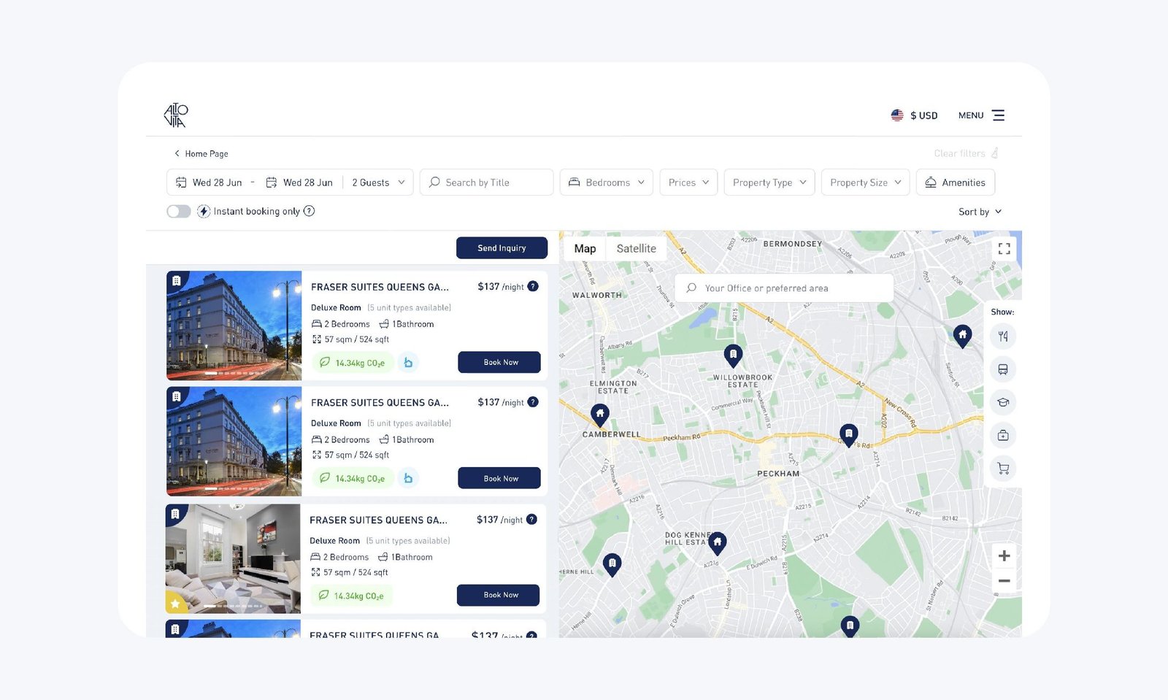Enable Instant booking only toggle
This screenshot has height=700, width=1168.
pyautogui.click(x=179, y=212)
